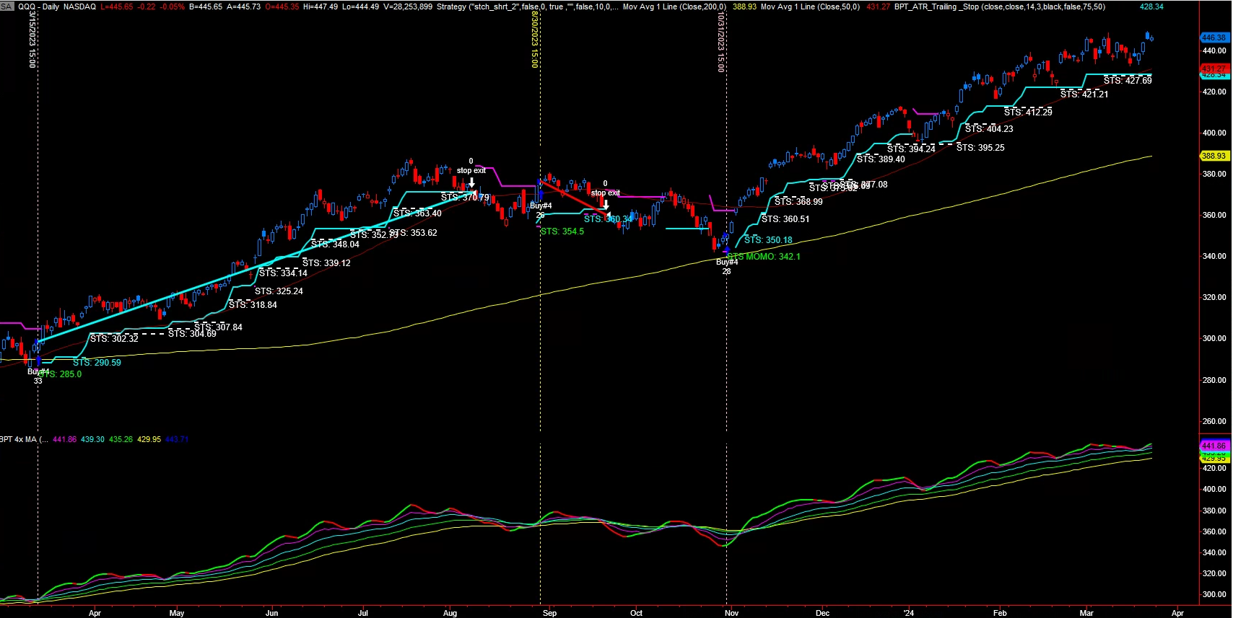Click the 300.00 level on main price axis

[1214, 338]
